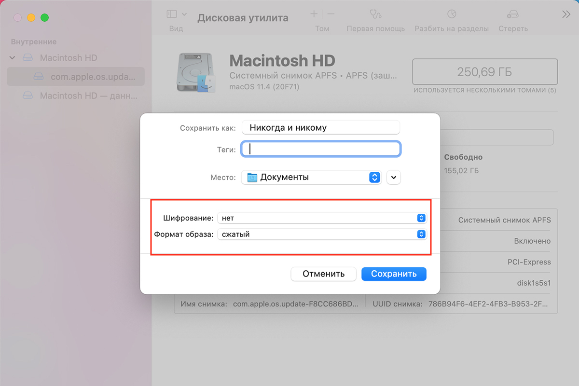Image resolution: width=579 pixels, height=386 pixels.
Task: Expand the save dialog with chevron button
Action: pos(394,177)
